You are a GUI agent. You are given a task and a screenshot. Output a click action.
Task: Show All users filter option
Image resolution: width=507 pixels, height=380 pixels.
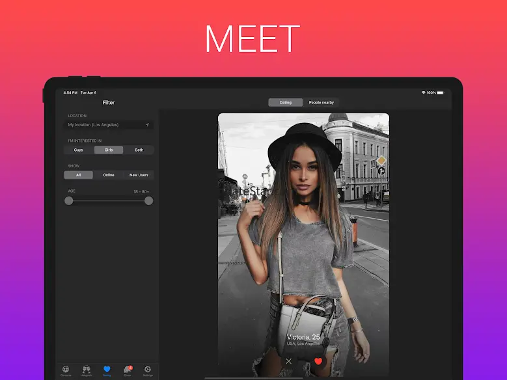(x=79, y=175)
